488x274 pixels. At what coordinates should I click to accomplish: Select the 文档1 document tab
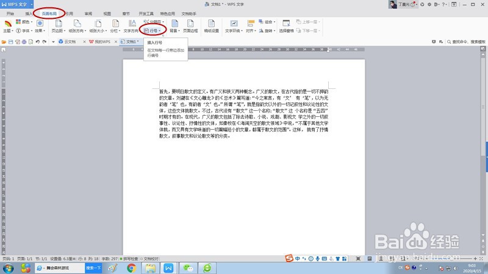pyautogui.click(x=131, y=41)
